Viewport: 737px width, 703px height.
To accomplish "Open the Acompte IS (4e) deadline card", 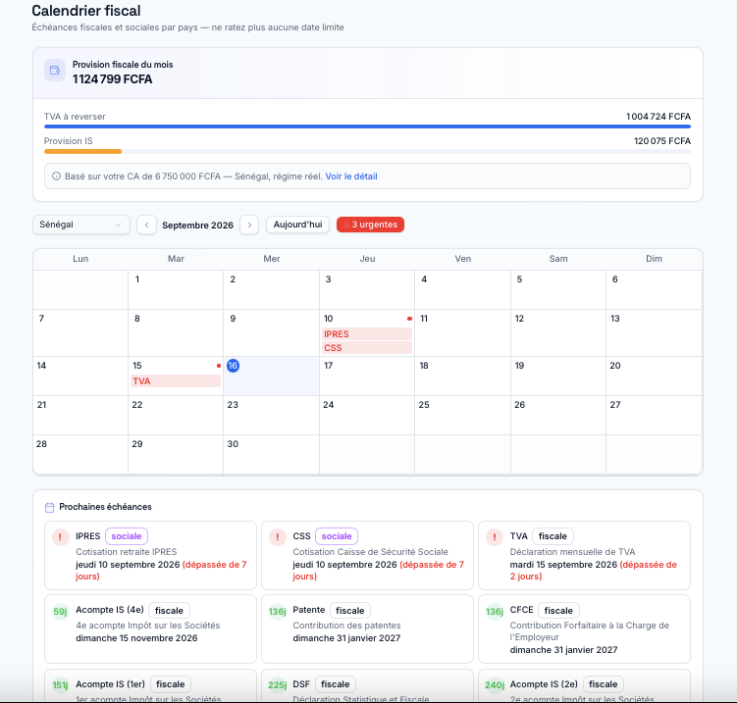I will coord(150,628).
